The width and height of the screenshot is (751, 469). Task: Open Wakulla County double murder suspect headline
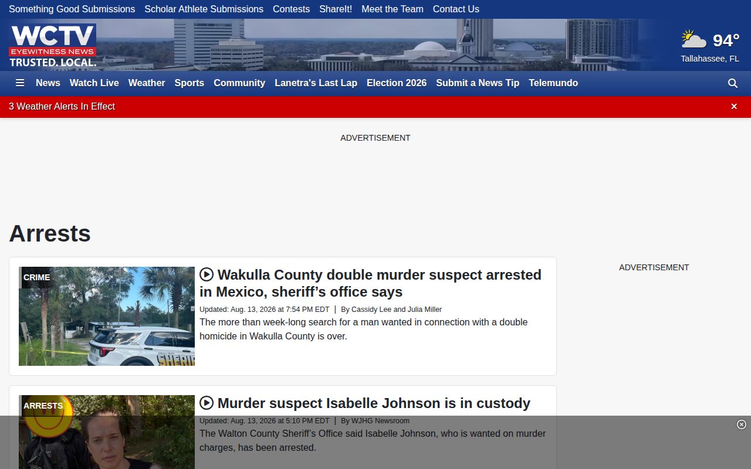click(370, 283)
